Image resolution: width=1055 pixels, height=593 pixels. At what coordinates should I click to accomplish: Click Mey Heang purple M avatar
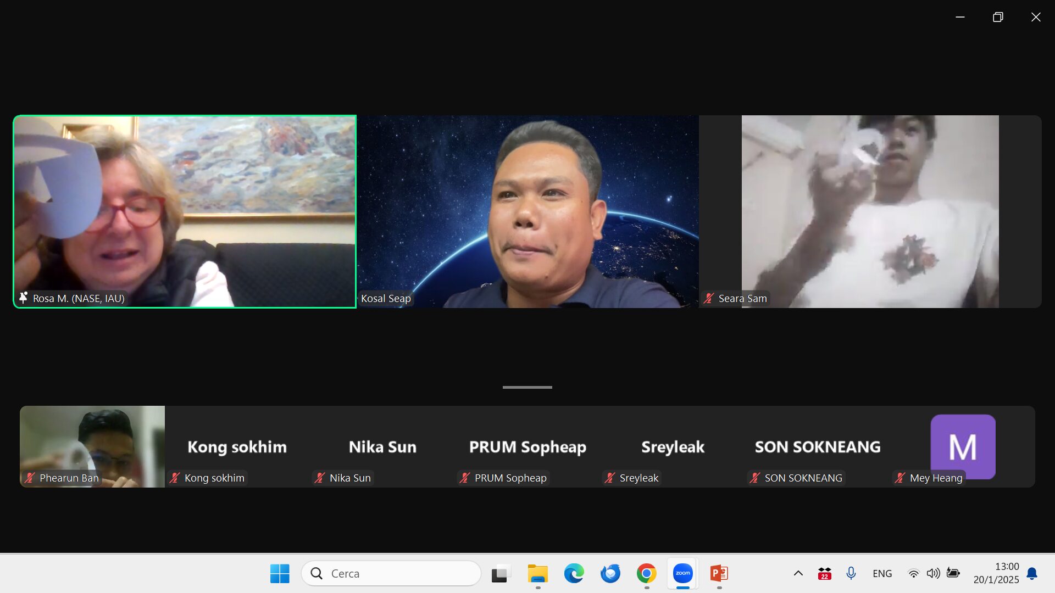[x=963, y=446]
